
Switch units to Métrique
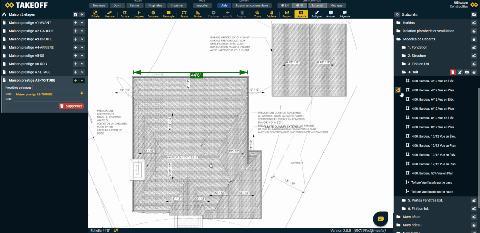coord(336,5)
